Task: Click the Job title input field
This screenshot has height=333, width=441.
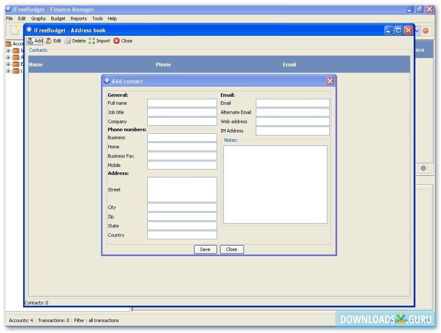Action: [x=182, y=112]
